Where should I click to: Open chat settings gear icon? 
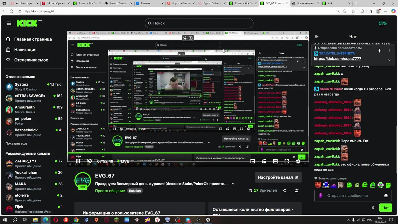(373, 208)
